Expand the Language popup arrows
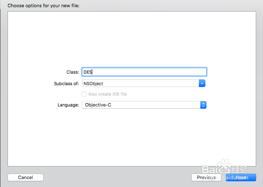The height and width of the screenshot is (187, 263). tap(203, 105)
